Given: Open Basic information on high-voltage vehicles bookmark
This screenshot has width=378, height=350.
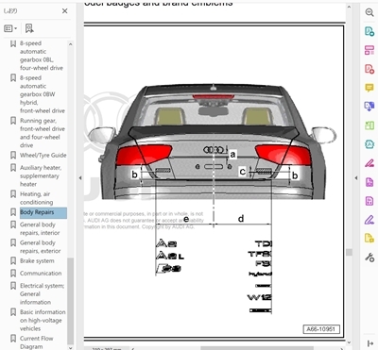Looking at the screenshot, I should point(43,320).
